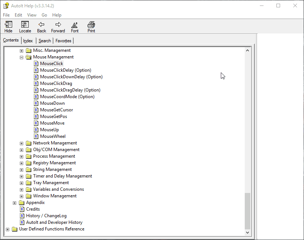Click the Appendix folder icon
The height and width of the screenshot is (240, 304).
point(21,203)
